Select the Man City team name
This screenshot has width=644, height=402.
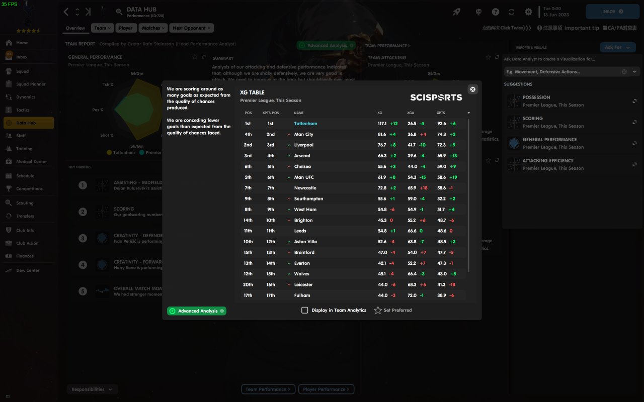303,135
